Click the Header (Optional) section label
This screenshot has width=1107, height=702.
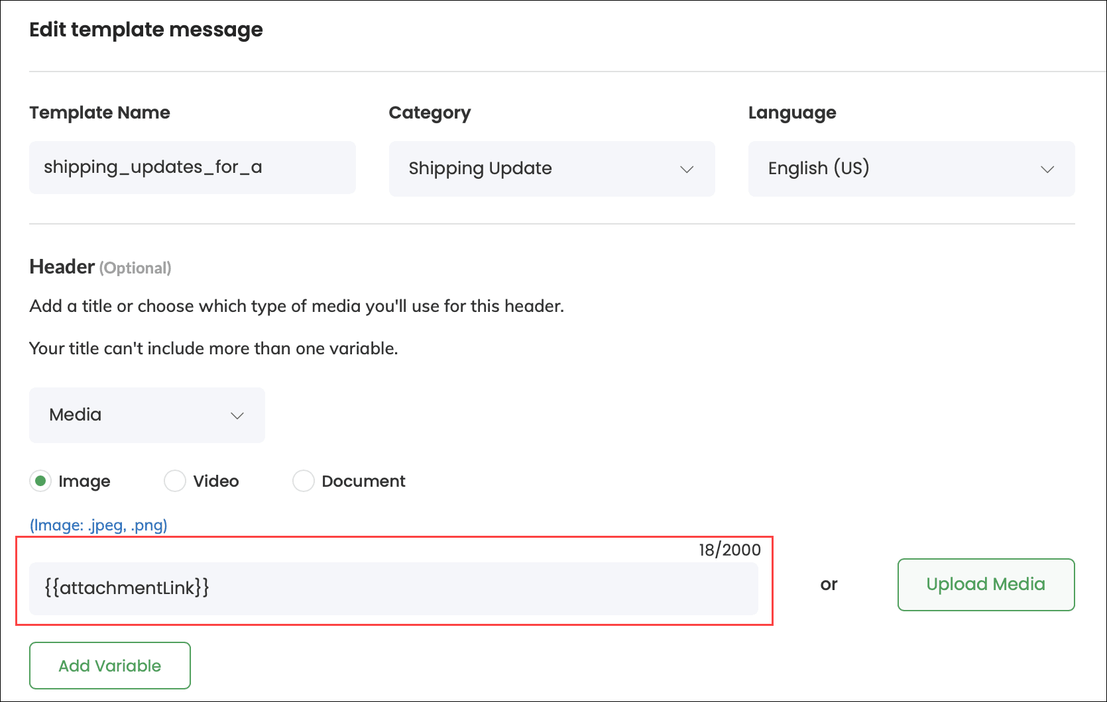[99, 267]
